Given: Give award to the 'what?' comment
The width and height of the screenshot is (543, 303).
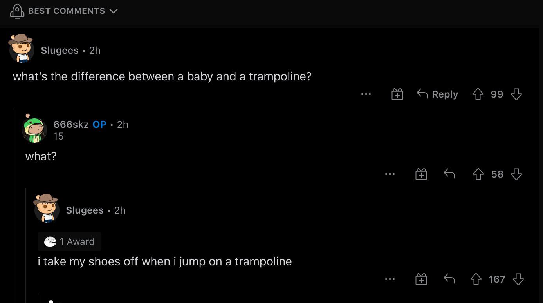Looking at the screenshot, I should (x=421, y=174).
